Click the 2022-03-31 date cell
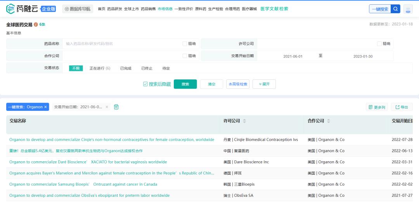This screenshot has height=203, width=419. 402,162
